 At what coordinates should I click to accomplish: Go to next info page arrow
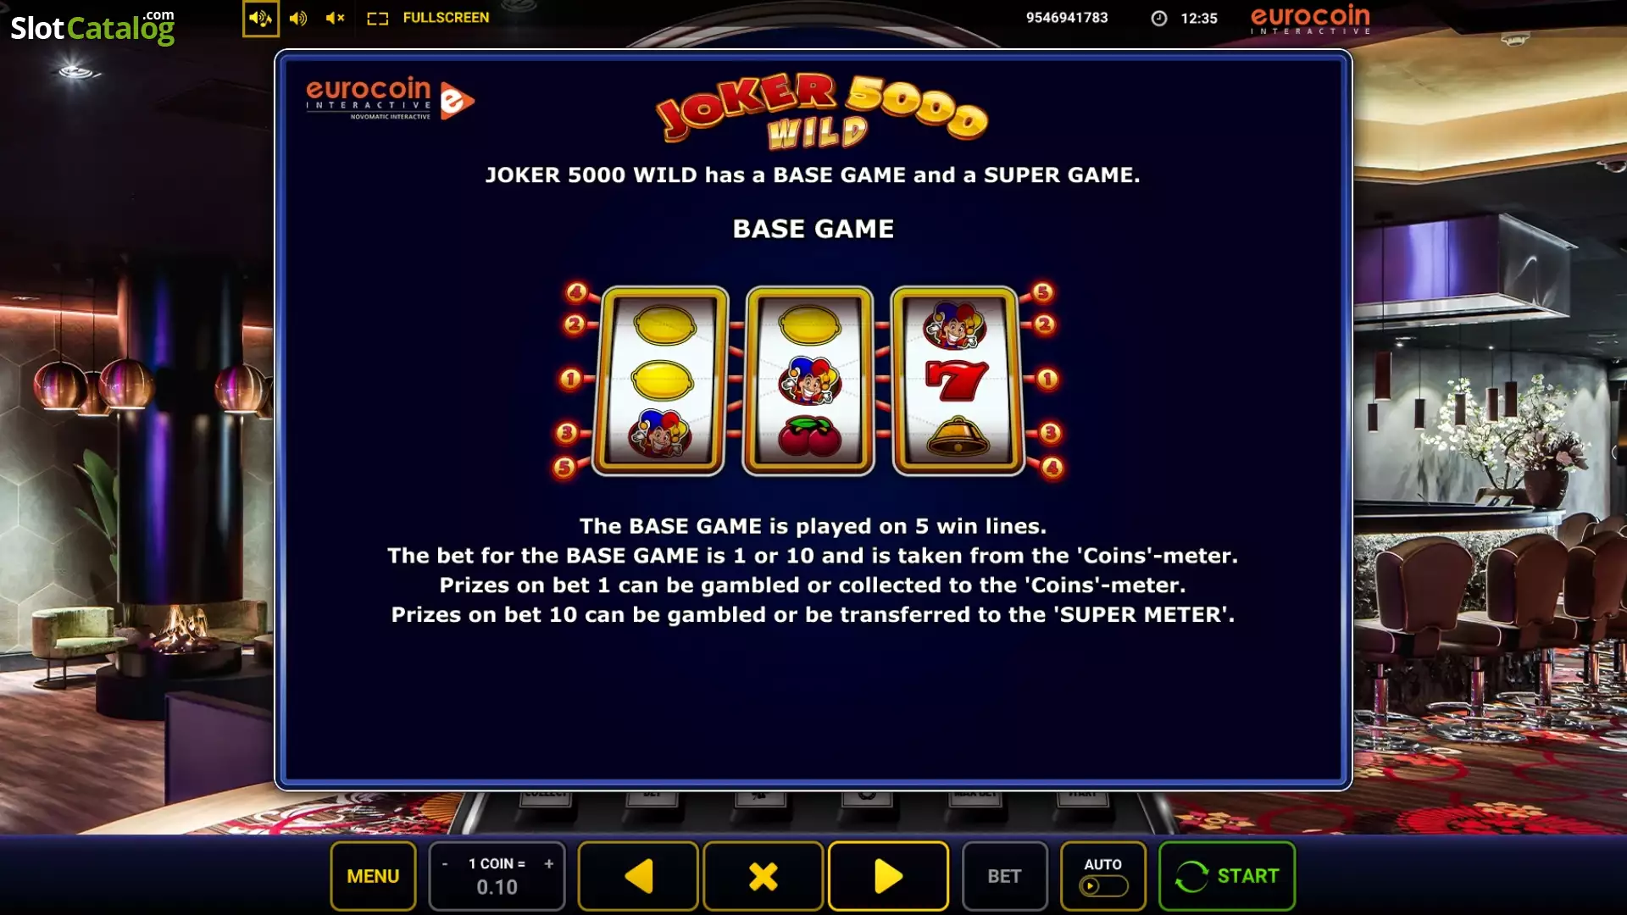click(887, 876)
